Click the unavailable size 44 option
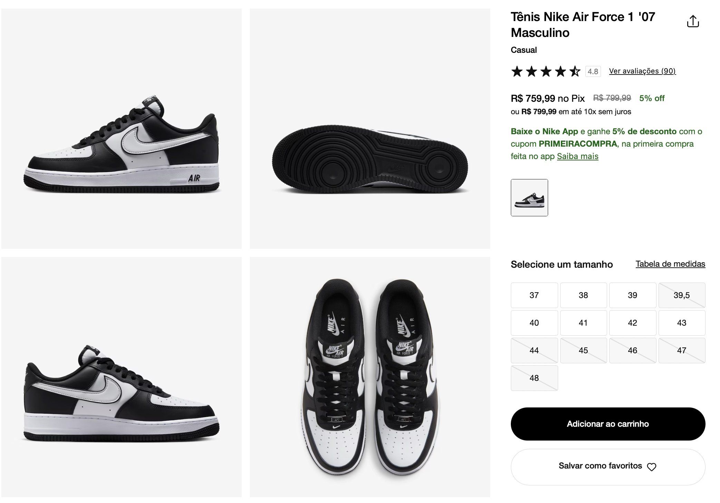This screenshot has height=503, width=720. (534, 351)
